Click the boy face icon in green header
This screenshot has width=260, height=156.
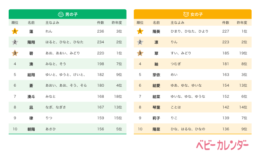[61, 15]
